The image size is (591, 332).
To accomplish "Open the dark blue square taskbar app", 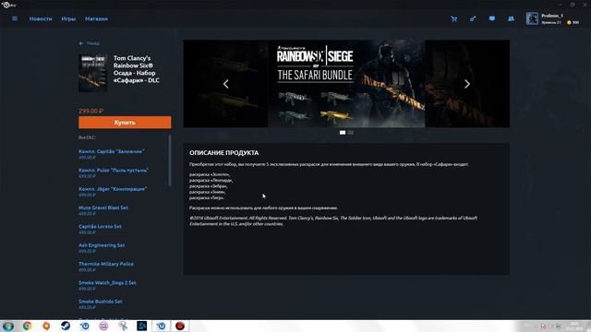I will click(142, 326).
